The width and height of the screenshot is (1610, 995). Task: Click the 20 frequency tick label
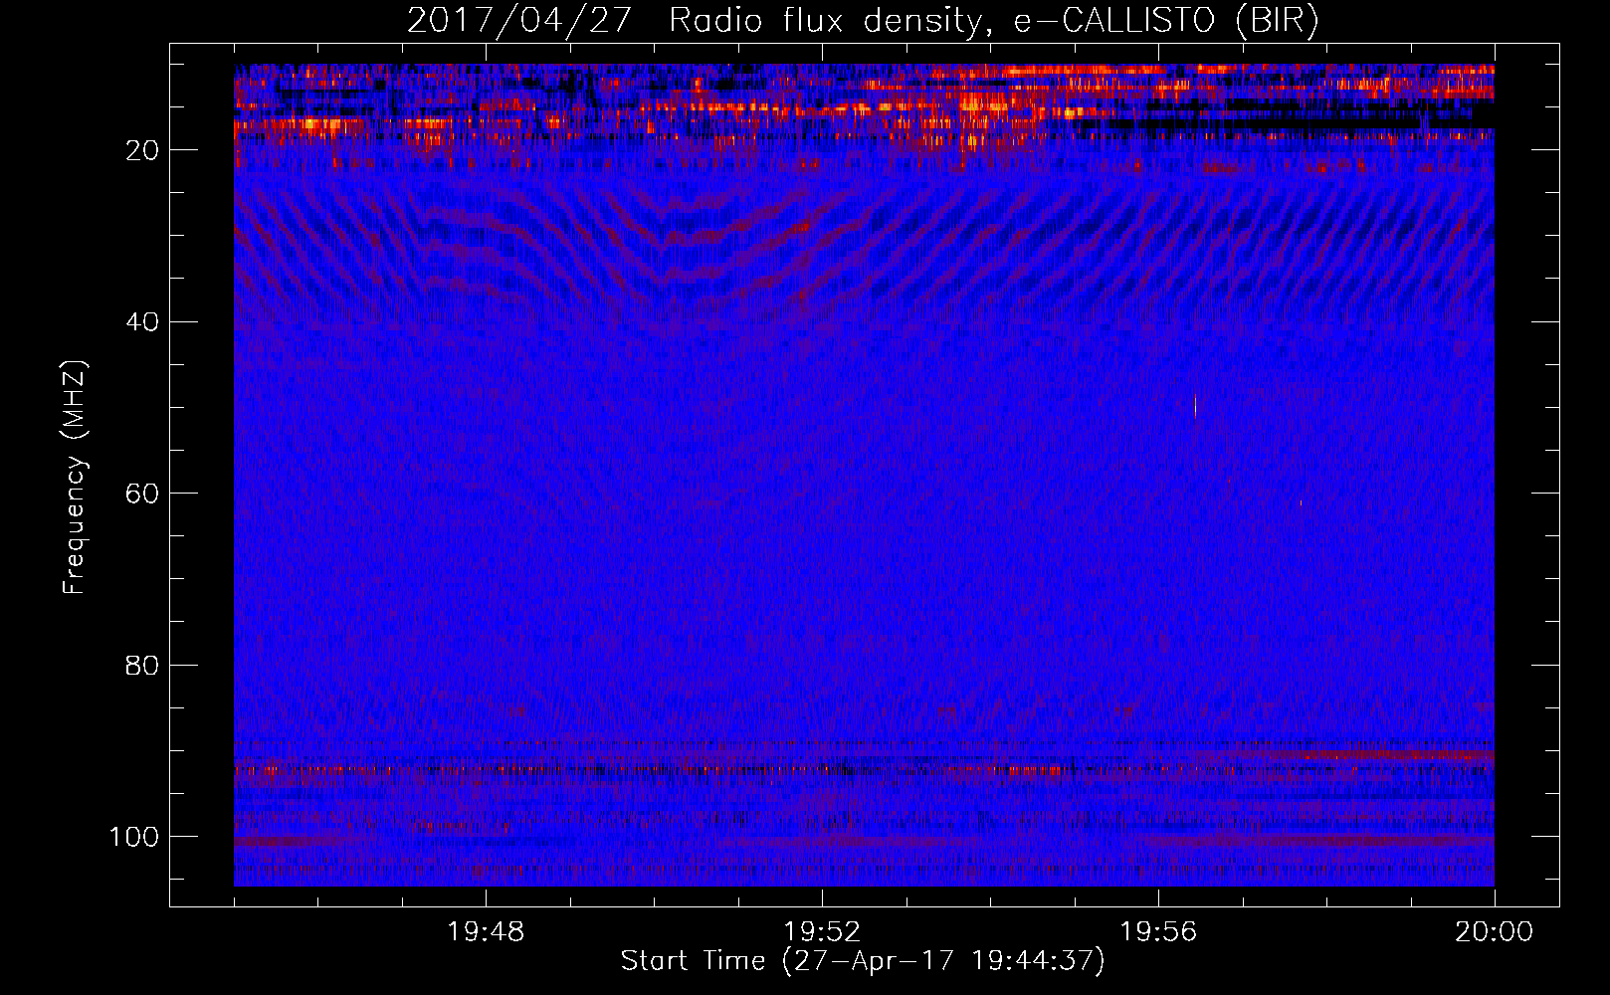pyautogui.click(x=142, y=150)
